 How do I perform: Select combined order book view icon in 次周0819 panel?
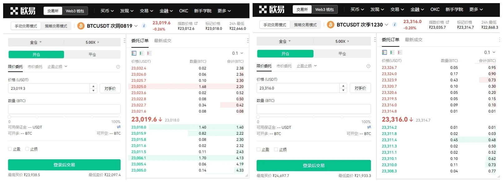tap(134, 53)
